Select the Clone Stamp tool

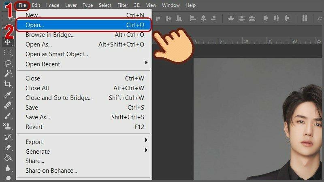click(8, 126)
